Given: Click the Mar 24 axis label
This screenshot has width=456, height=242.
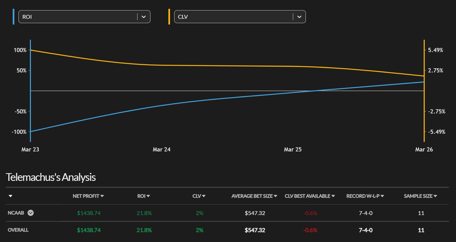Looking at the screenshot, I should pos(161,150).
